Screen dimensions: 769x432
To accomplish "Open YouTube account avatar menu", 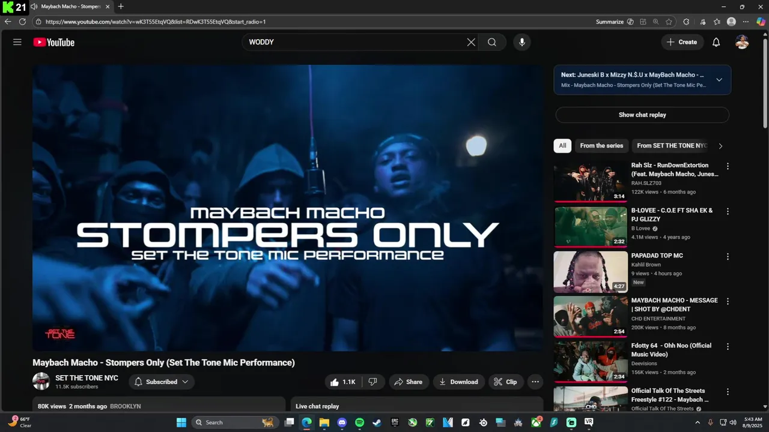I will pos(742,42).
